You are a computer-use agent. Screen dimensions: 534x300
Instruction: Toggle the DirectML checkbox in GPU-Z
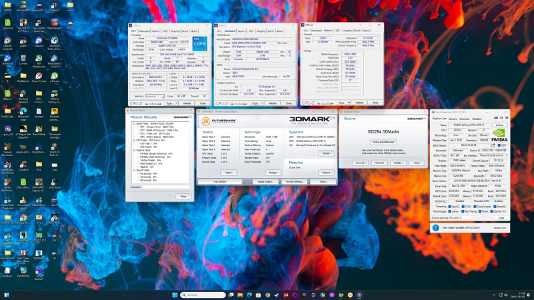tap(495, 207)
